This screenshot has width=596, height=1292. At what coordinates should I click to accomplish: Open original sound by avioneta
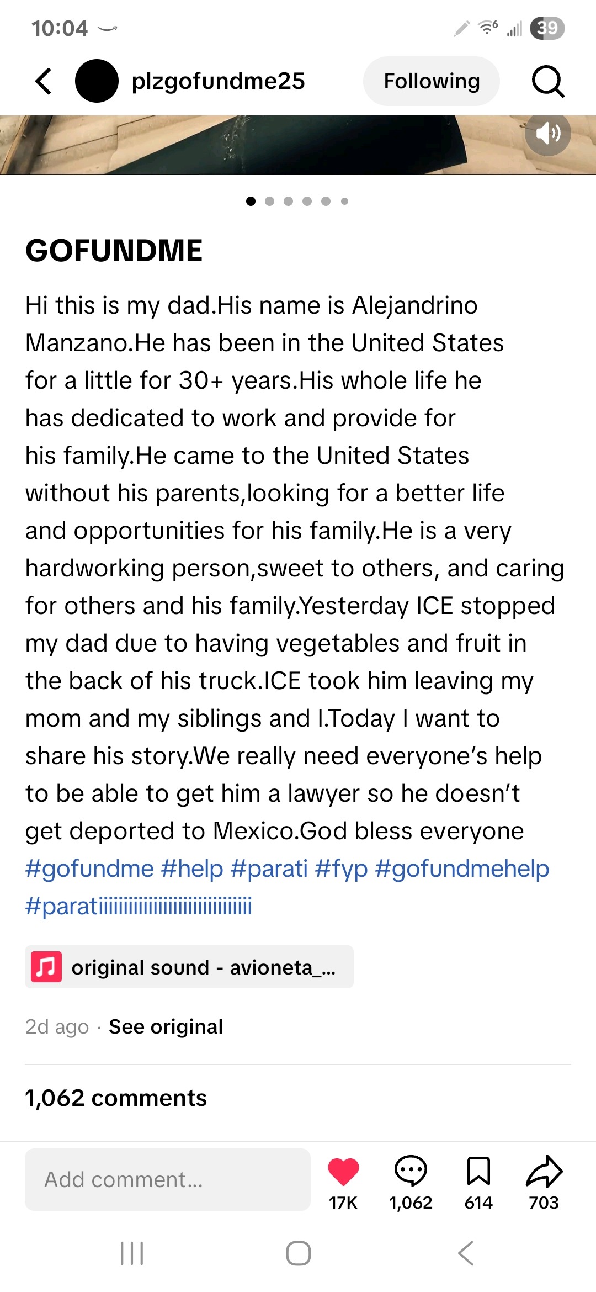click(x=203, y=967)
